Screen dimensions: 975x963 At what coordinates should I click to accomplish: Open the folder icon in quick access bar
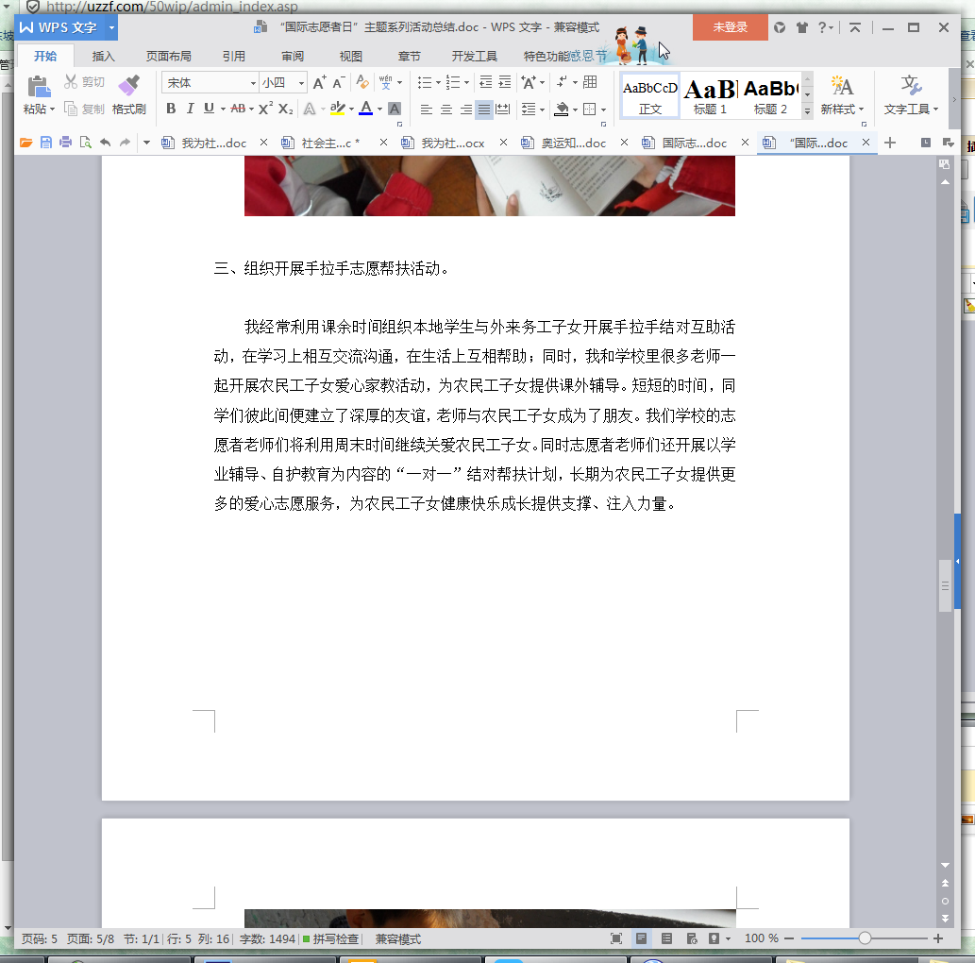pos(25,143)
